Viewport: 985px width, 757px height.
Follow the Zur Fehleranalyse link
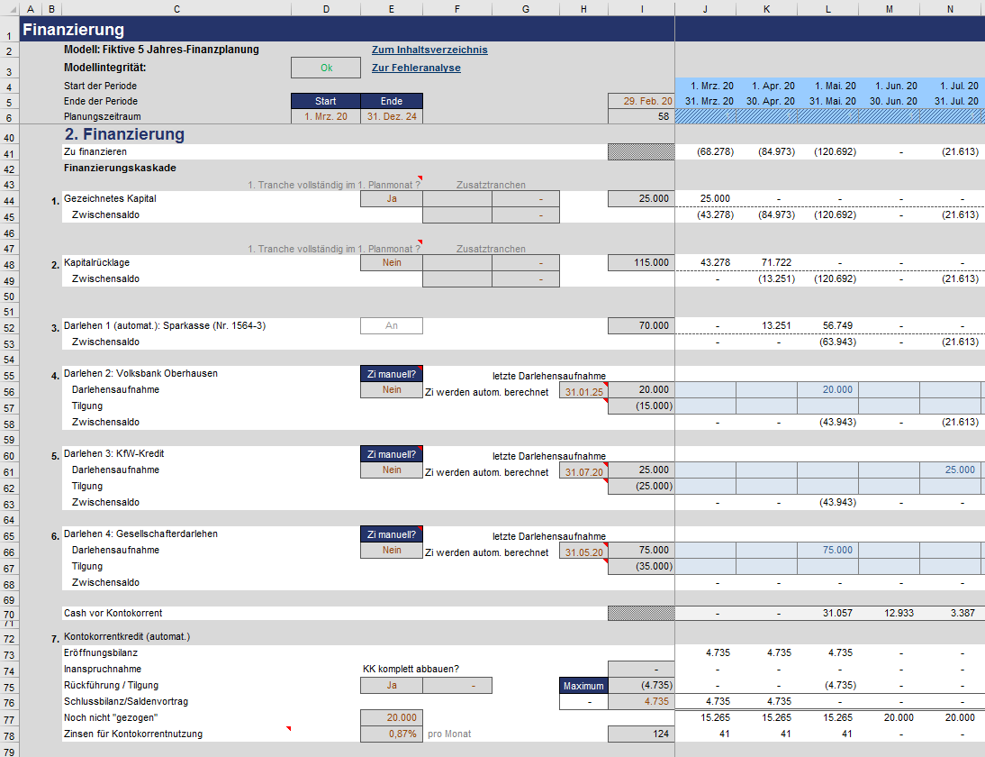click(x=416, y=68)
